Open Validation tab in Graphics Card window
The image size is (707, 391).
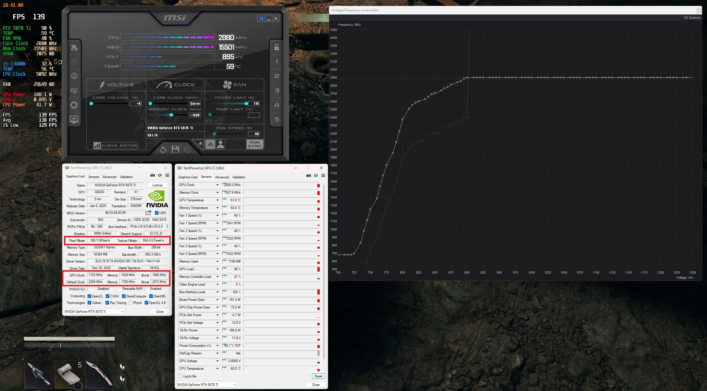point(126,177)
